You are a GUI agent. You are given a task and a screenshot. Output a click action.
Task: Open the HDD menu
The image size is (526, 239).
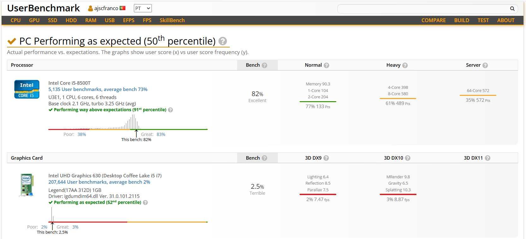click(x=71, y=20)
